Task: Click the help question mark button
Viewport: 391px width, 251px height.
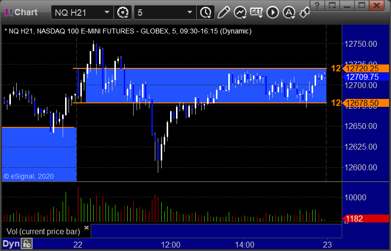Action: pyautogui.click(x=317, y=5)
